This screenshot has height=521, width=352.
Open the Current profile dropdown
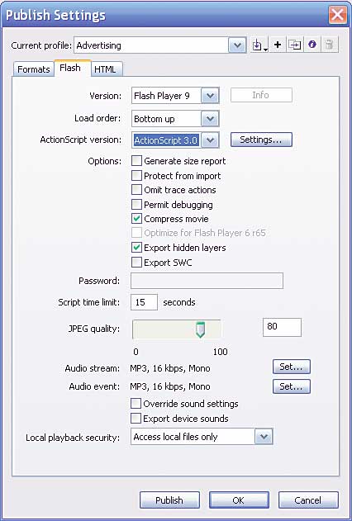(x=237, y=45)
